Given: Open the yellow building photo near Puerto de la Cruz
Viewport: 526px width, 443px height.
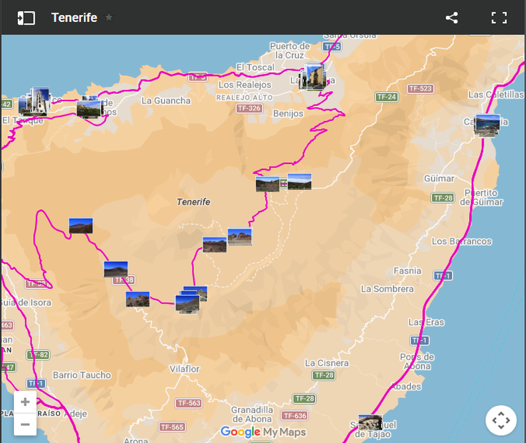Looking at the screenshot, I should [315, 77].
